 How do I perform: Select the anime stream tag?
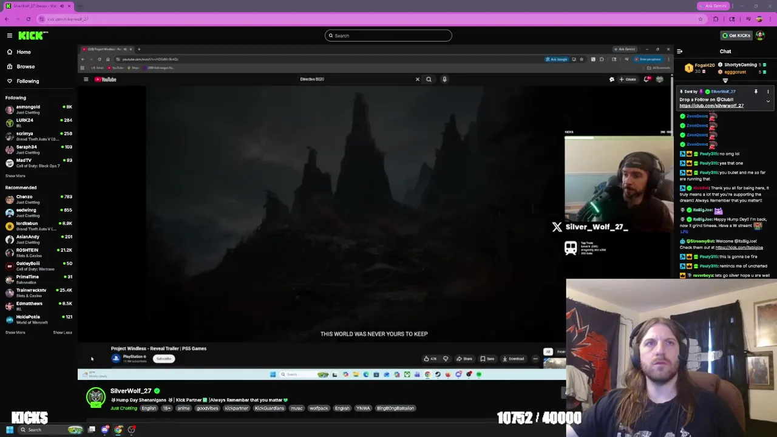(183, 408)
